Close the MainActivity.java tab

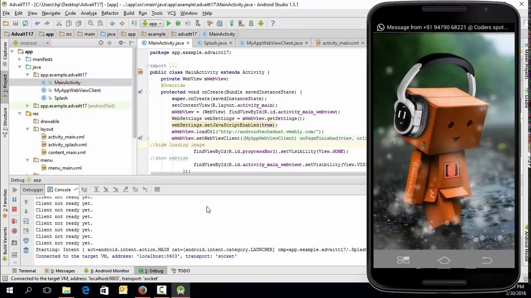[x=188, y=43]
